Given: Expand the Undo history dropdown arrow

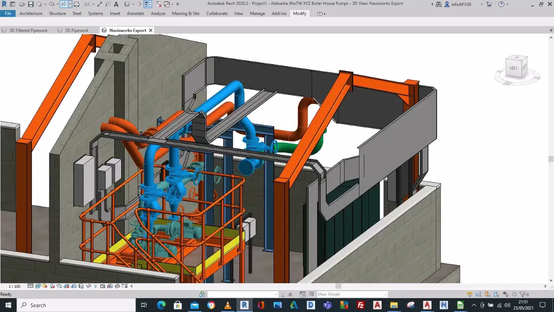Looking at the screenshot, I should 58,4.
